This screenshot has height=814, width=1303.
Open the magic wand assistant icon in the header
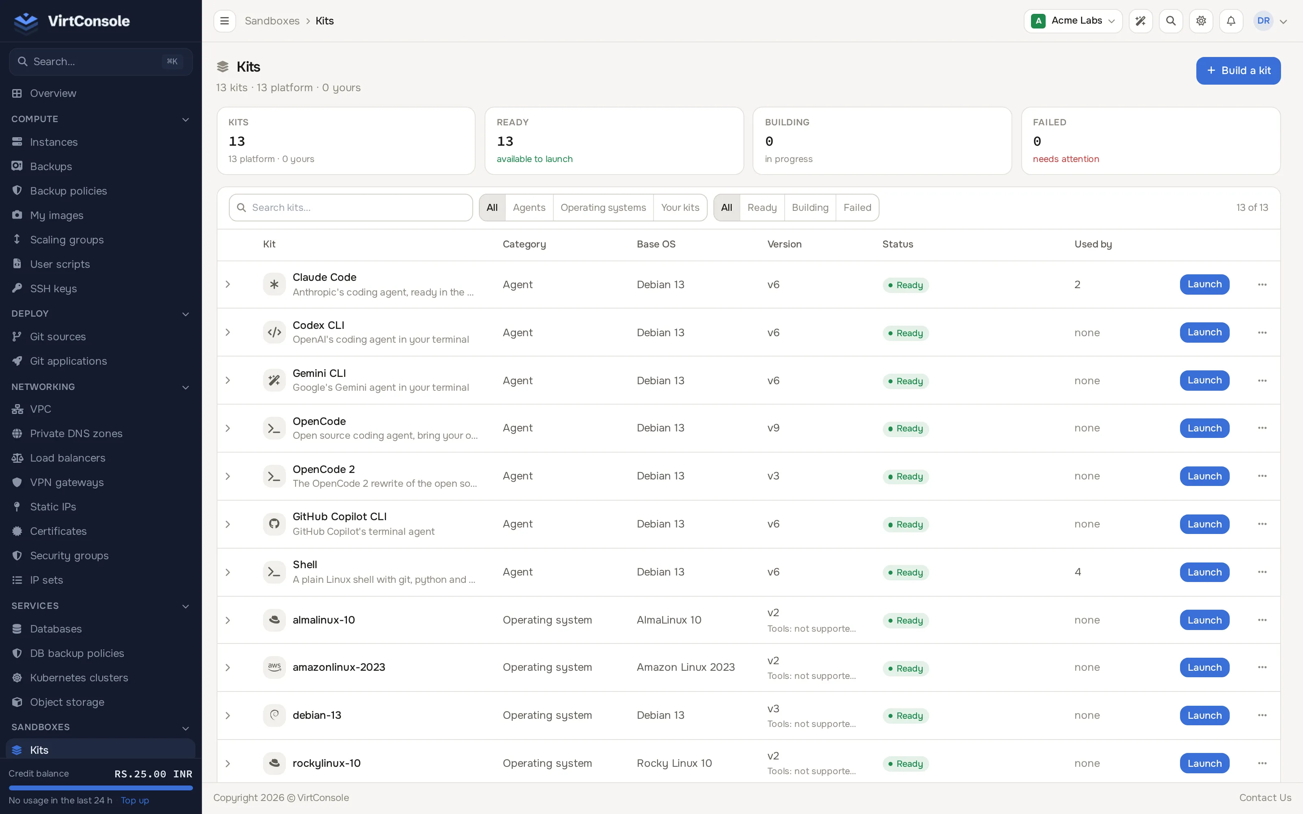point(1141,21)
